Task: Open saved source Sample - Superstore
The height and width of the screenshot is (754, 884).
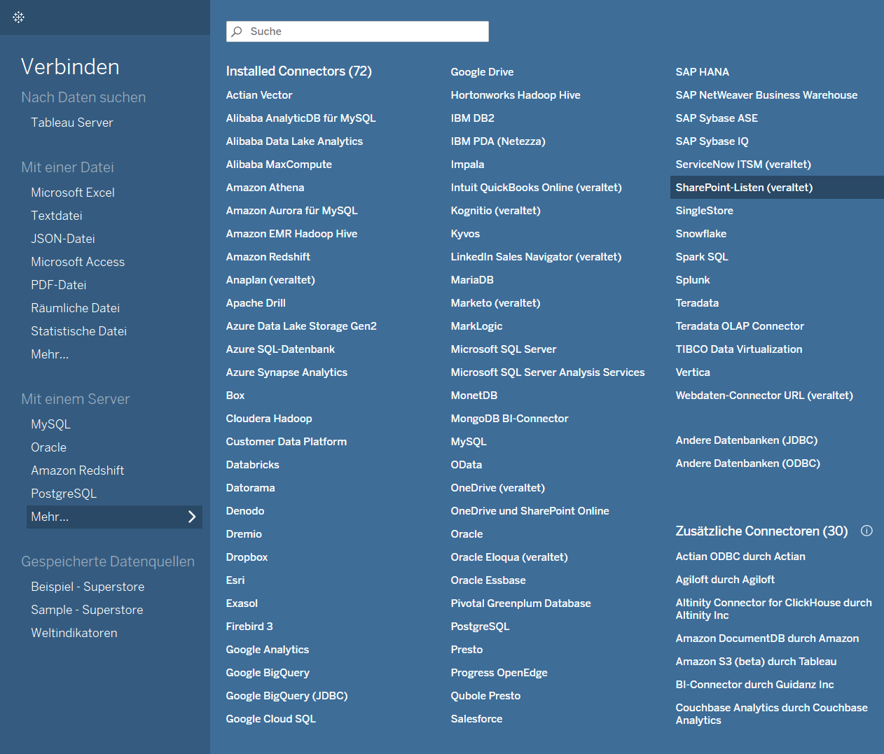Action: click(x=87, y=610)
